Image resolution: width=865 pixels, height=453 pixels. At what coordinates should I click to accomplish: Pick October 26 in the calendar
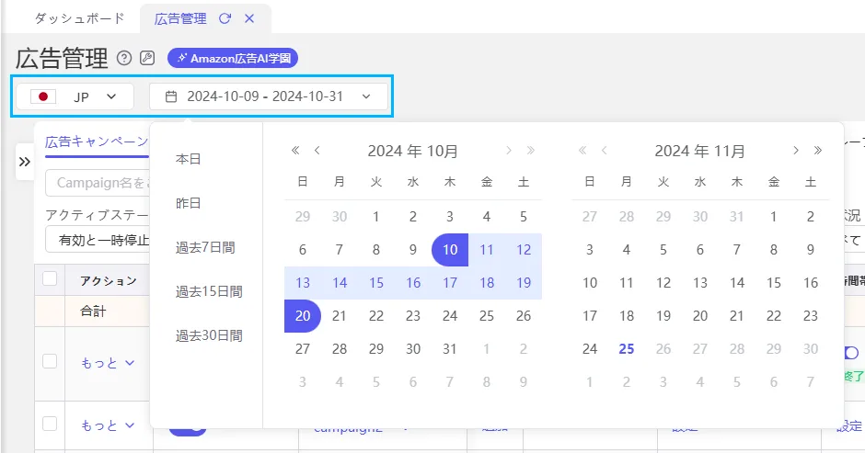tap(524, 316)
